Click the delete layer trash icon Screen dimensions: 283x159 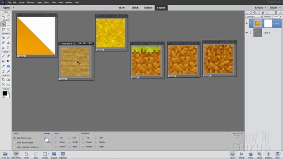pyautogui.click(x=276, y=12)
